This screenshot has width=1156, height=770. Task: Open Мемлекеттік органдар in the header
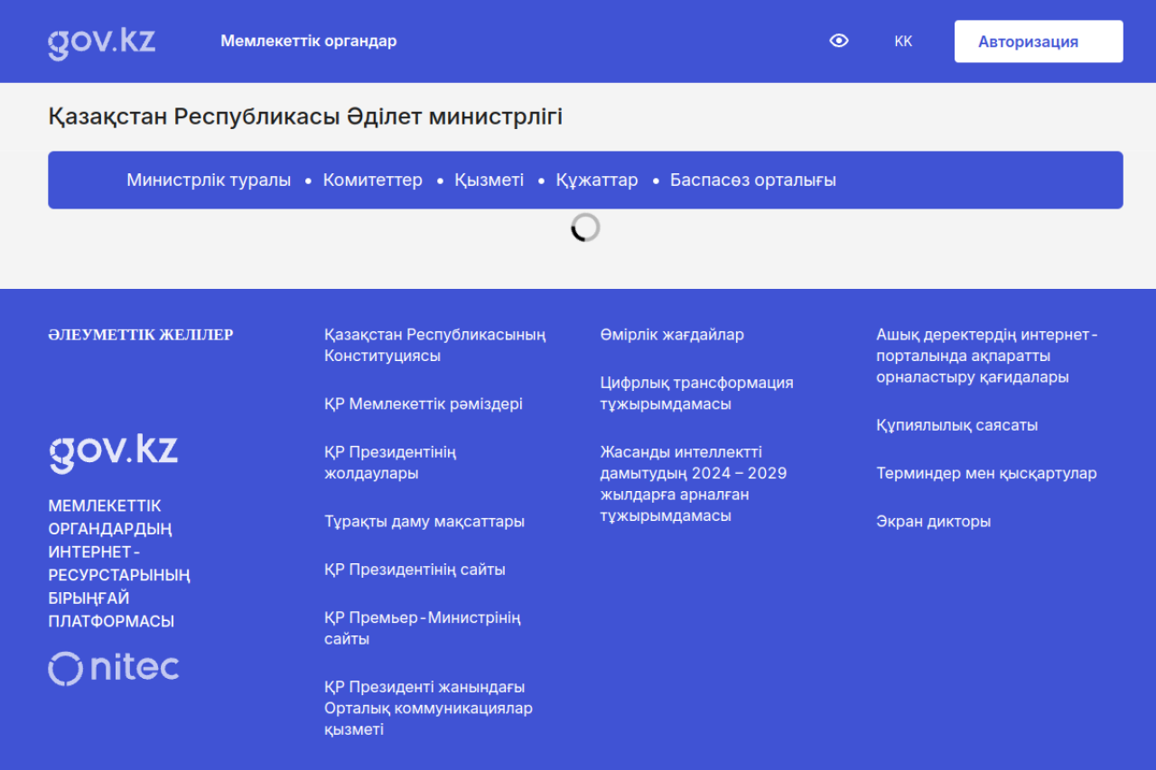[x=308, y=42]
